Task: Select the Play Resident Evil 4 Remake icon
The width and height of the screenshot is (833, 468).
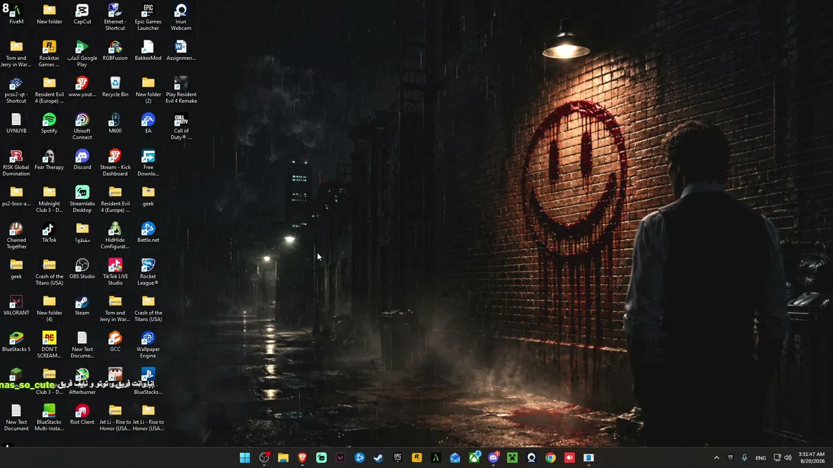Action: click(x=181, y=90)
